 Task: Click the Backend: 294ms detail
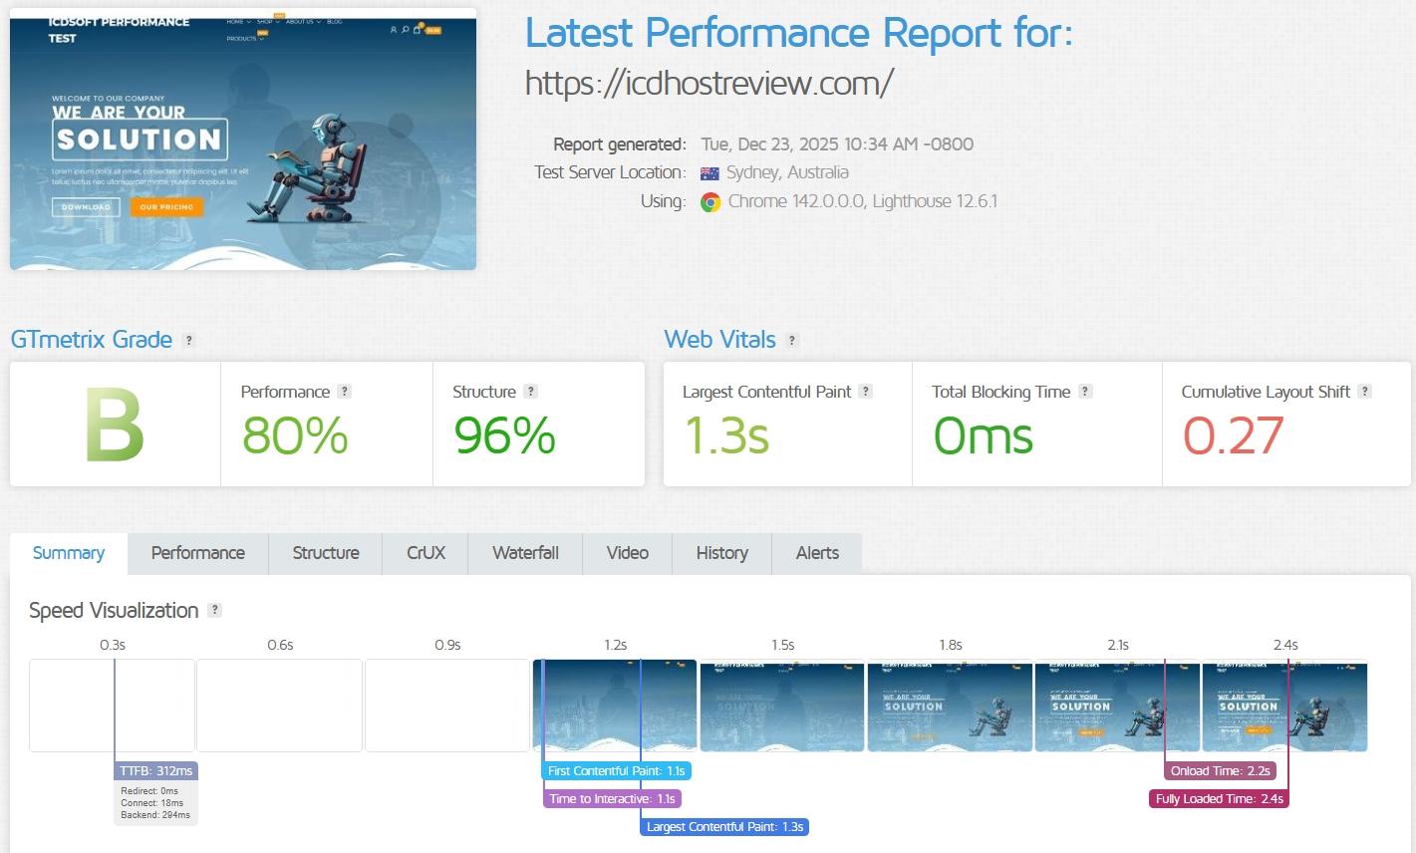155,815
